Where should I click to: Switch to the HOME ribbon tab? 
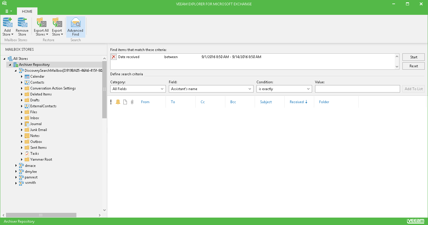[x=27, y=11]
